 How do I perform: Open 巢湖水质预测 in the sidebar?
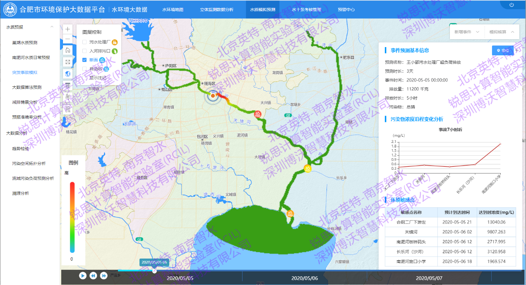pos(31,43)
